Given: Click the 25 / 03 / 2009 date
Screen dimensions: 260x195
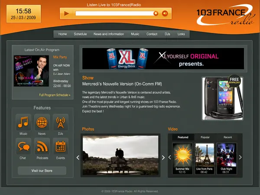Looking at the screenshot, I should point(23,18).
